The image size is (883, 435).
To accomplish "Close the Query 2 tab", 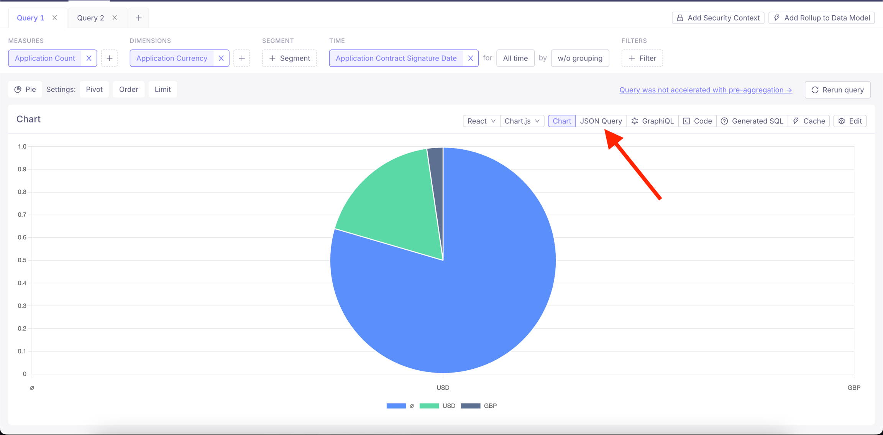I will pyautogui.click(x=115, y=18).
